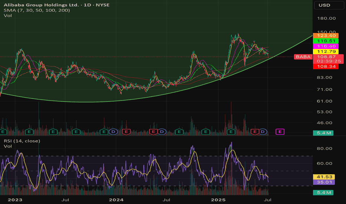
Task: Click the Jul label after 2025
Action: [x=268, y=200]
